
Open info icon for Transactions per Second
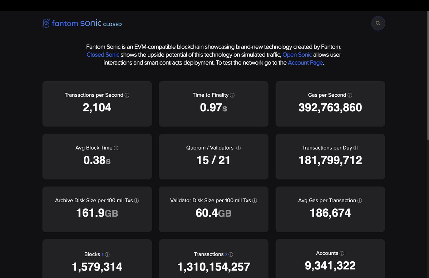(x=127, y=95)
